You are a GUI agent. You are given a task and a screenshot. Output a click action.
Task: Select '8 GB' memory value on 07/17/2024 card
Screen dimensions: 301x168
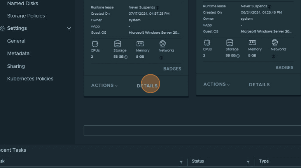click(140, 57)
